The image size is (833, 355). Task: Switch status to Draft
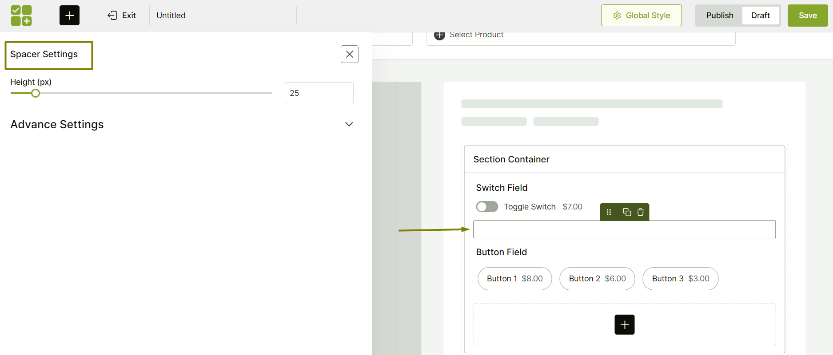(760, 16)
